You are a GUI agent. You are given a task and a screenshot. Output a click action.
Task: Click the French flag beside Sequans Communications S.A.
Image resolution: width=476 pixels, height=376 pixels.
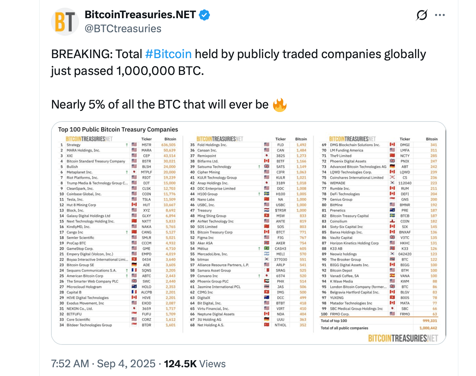134,270
